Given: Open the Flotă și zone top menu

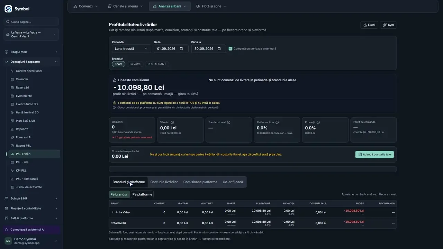Looking at the screenshot, I should pyautogui.click(x=211, y=6).
